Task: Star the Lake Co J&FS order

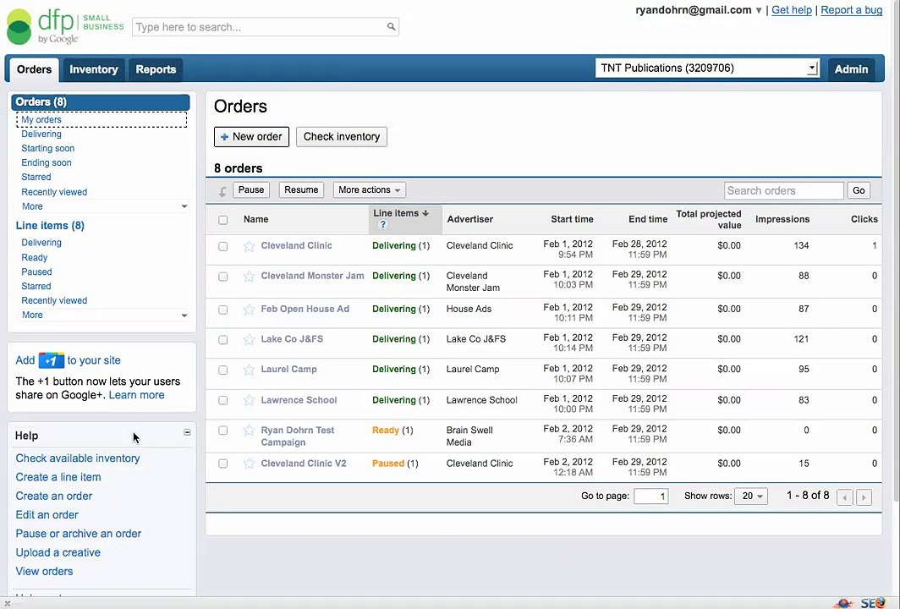Action: pyautogui.click(x=249, y=340)
